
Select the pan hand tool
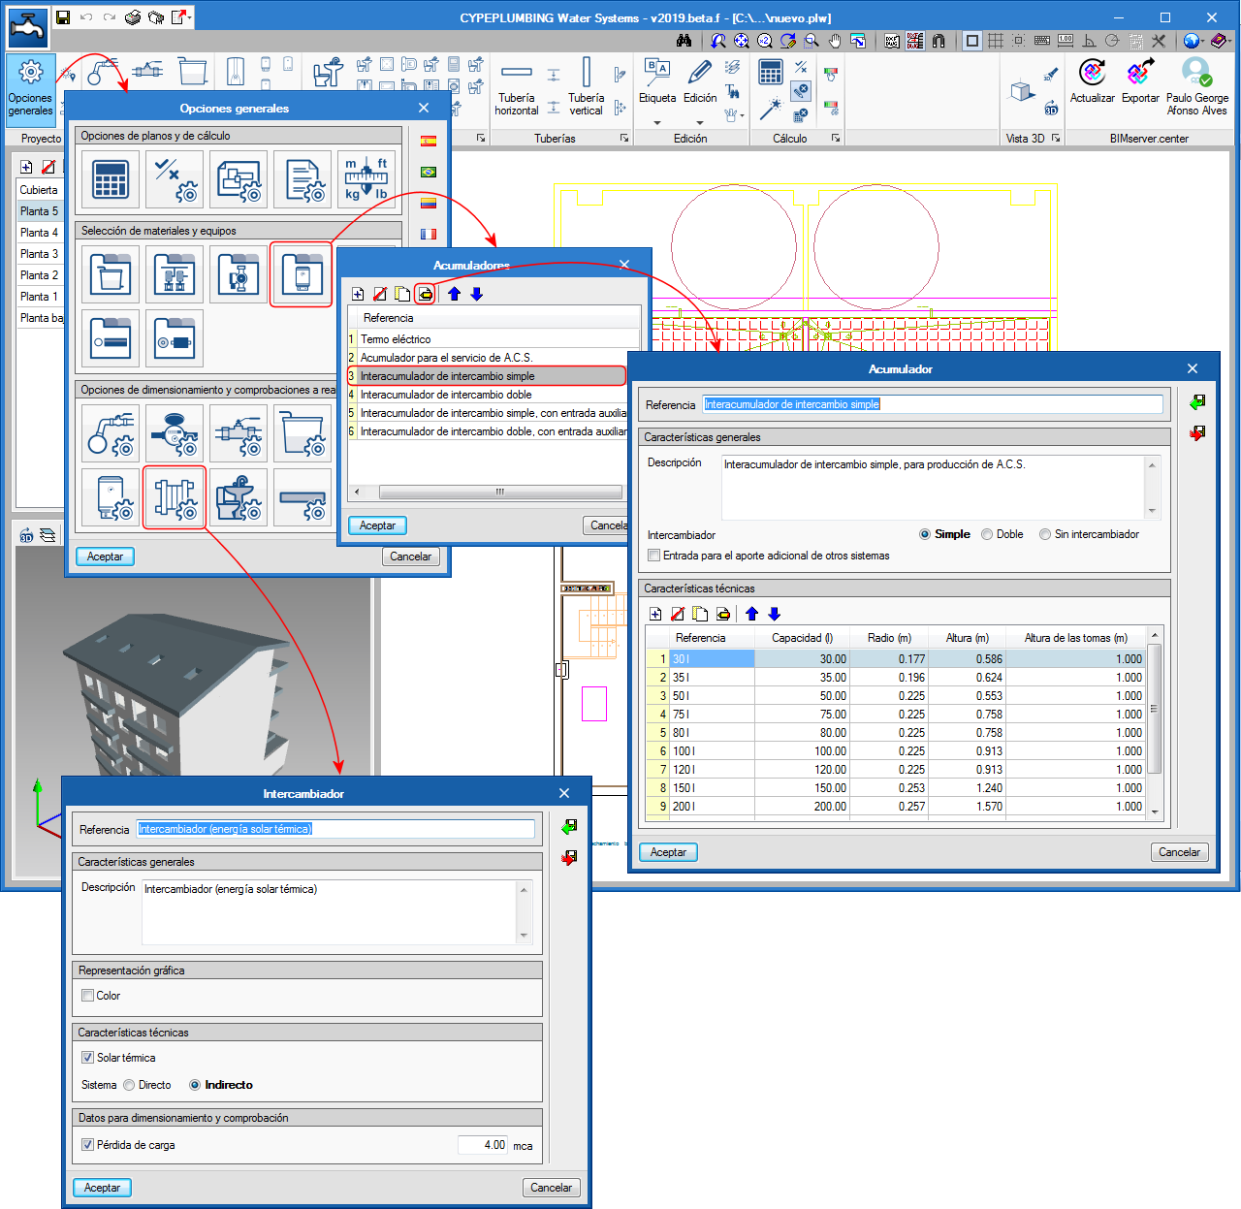[x=835, y=41]
